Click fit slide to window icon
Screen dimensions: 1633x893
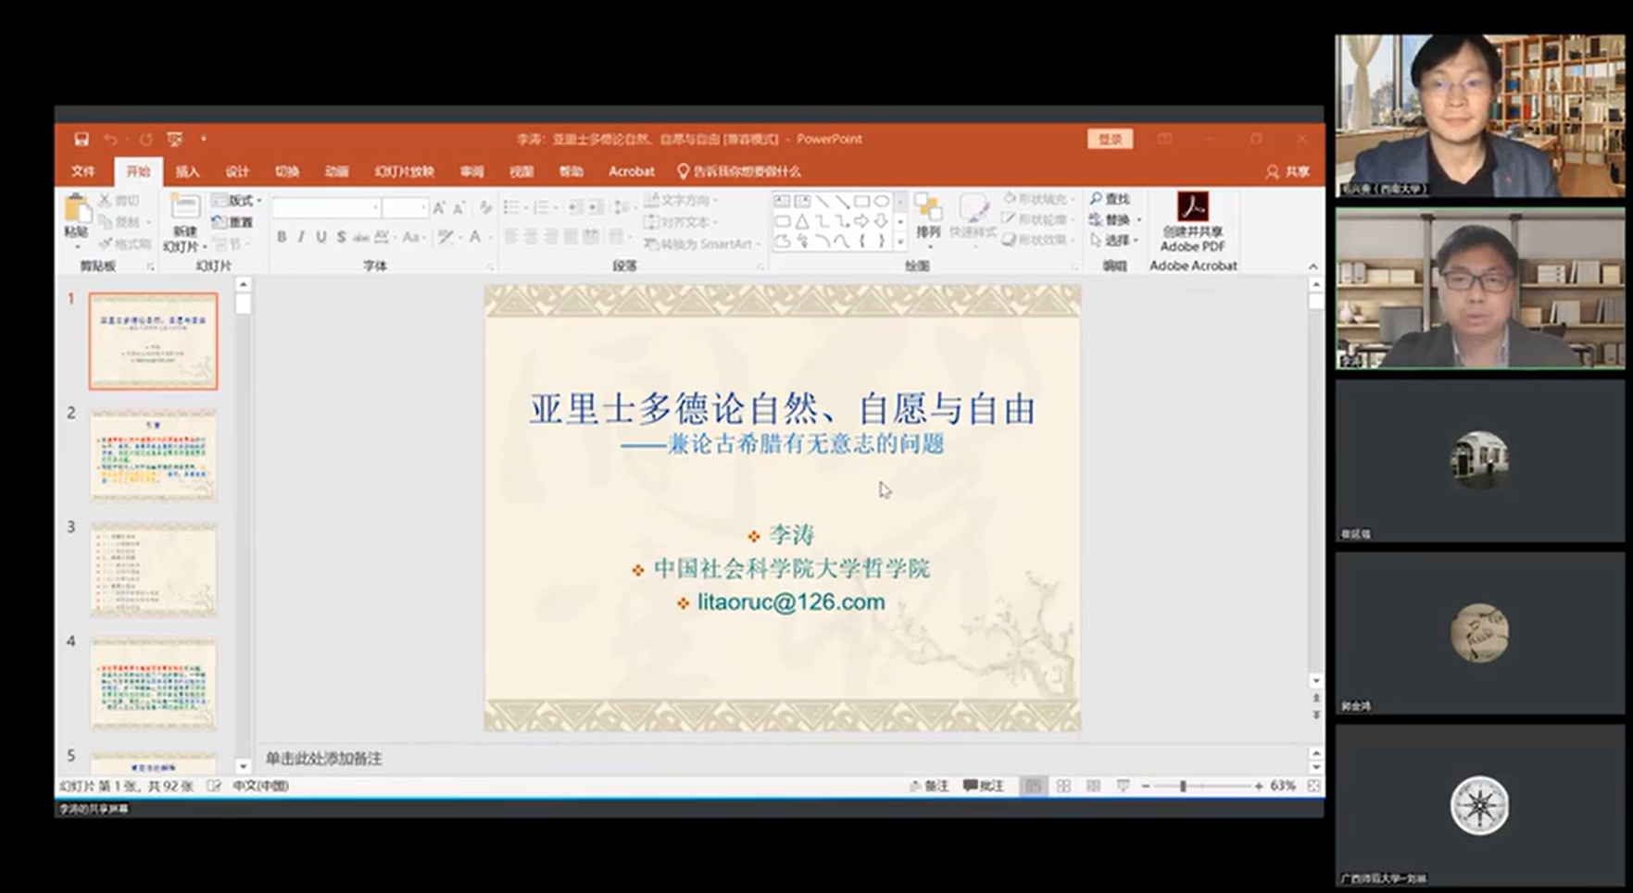[1313, 786]
